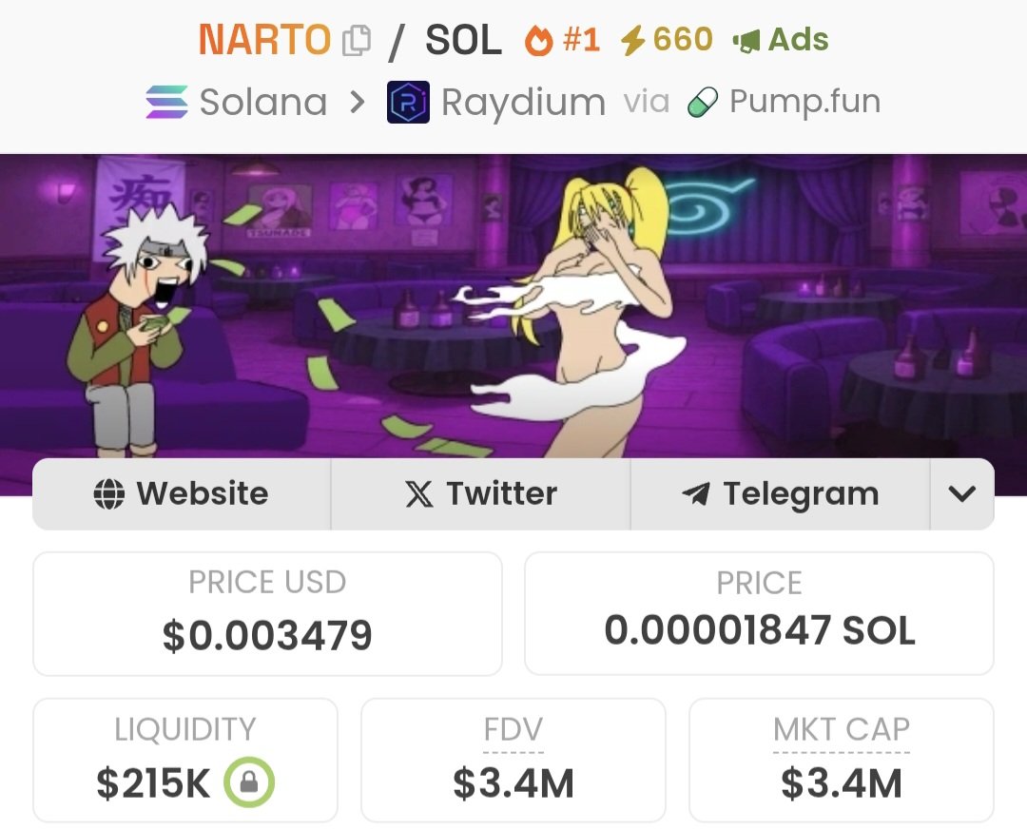1027x829 pixels.
Task: Click the Pump.fun pill icon
Action: 703,103
